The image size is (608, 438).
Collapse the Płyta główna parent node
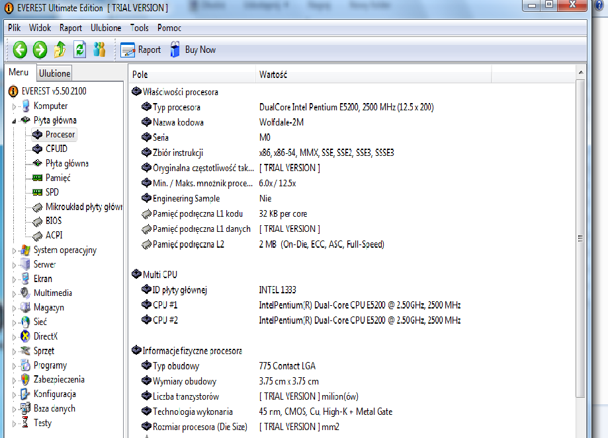[14, 121]
